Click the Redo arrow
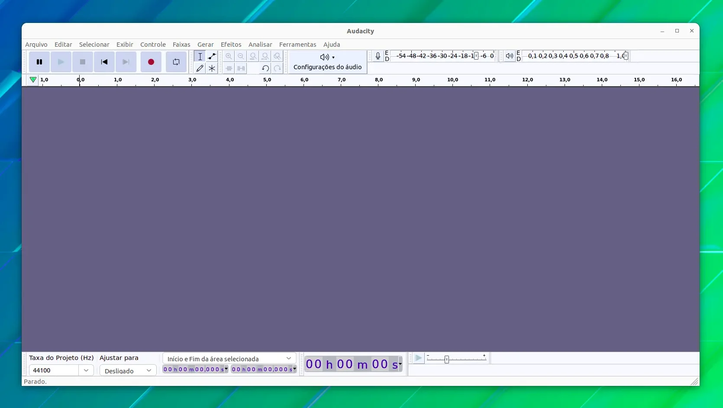This screenshot has width=723, height=408. [x=278, y=68]
